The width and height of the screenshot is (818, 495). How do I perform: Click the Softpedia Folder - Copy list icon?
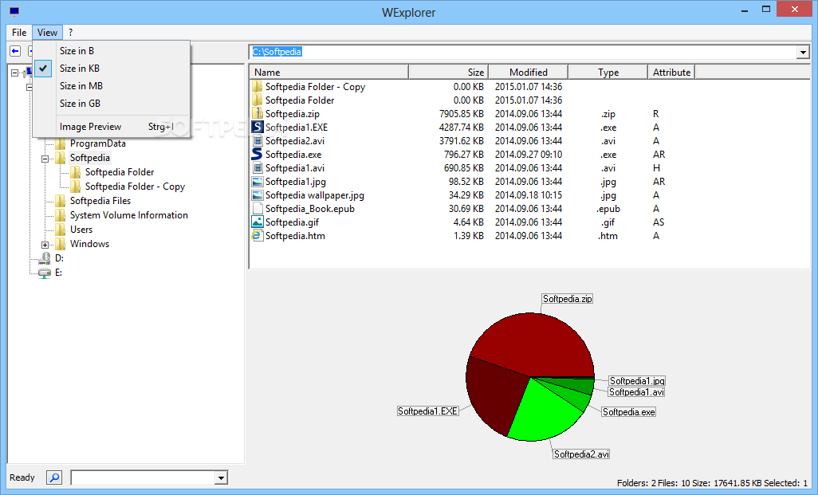point(258,87)
